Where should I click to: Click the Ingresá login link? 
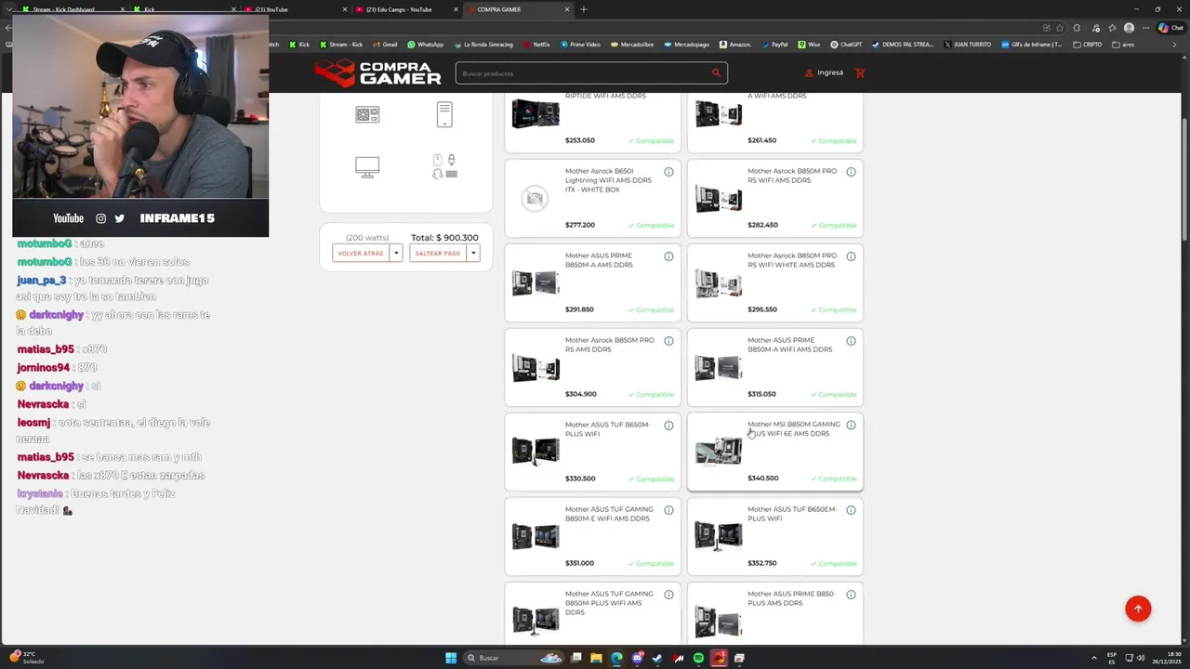point(825,72)
